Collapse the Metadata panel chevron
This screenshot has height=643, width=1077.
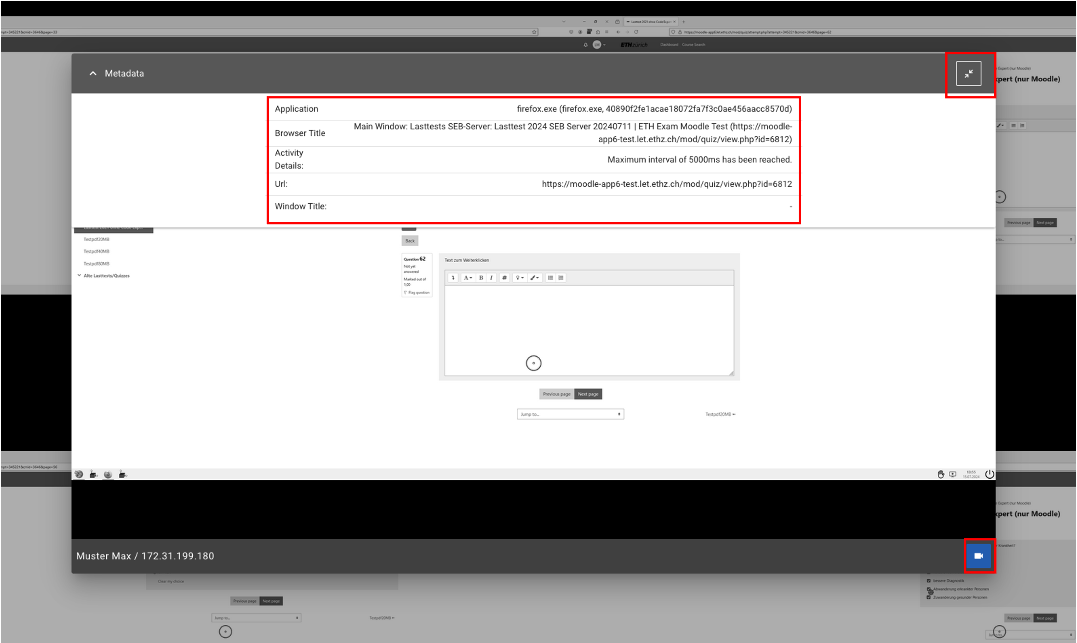[x=93, y=74]
